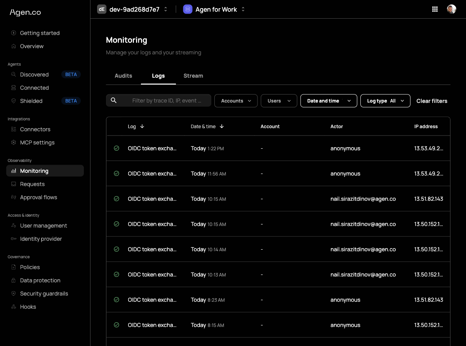Viewport: 466px width, 346px height.
Task: Click the search magnifier icon in filter box
Action: coord(114,101)
